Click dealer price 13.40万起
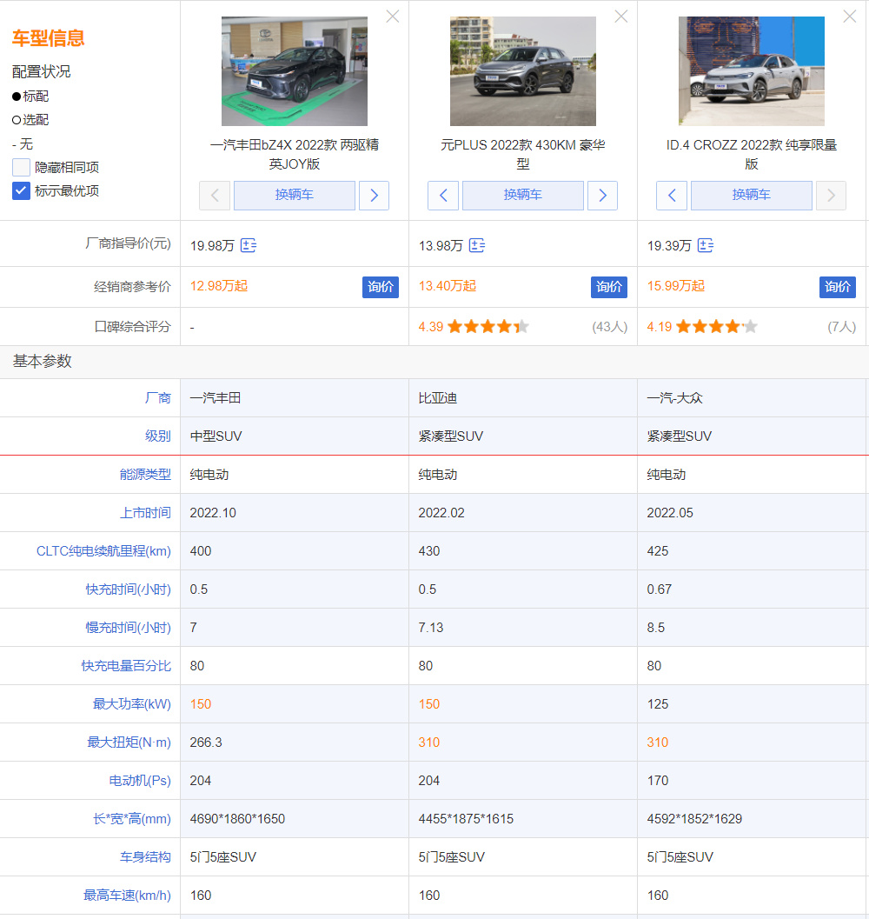Screen dimensions: 869x919 click(447, 286)
